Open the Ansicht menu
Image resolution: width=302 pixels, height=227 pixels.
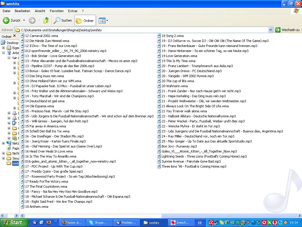[40, 11]
